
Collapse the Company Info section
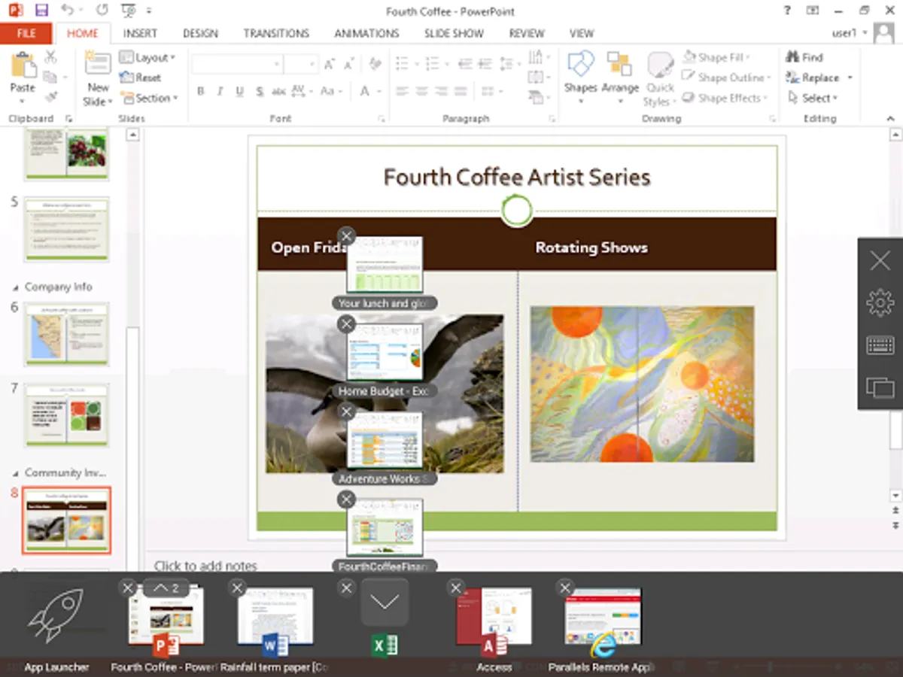[x=16, y=287]
